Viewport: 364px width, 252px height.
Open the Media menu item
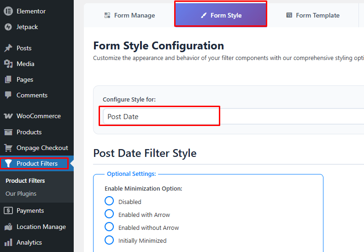[x=37, y=64]
